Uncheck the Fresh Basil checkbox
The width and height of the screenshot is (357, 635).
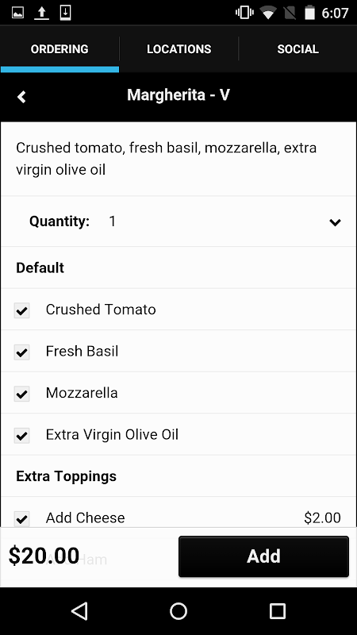[x=22, y=352]
